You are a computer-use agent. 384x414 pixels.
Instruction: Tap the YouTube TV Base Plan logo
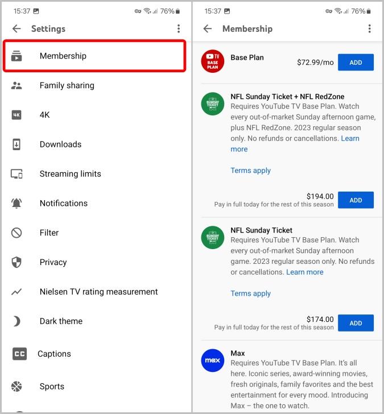[x=213, y=61]
